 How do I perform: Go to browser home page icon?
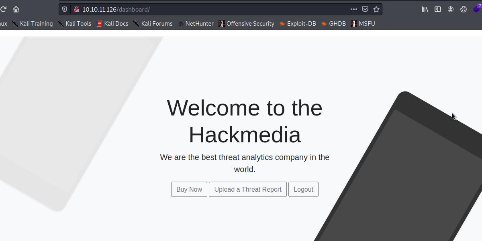16,9
